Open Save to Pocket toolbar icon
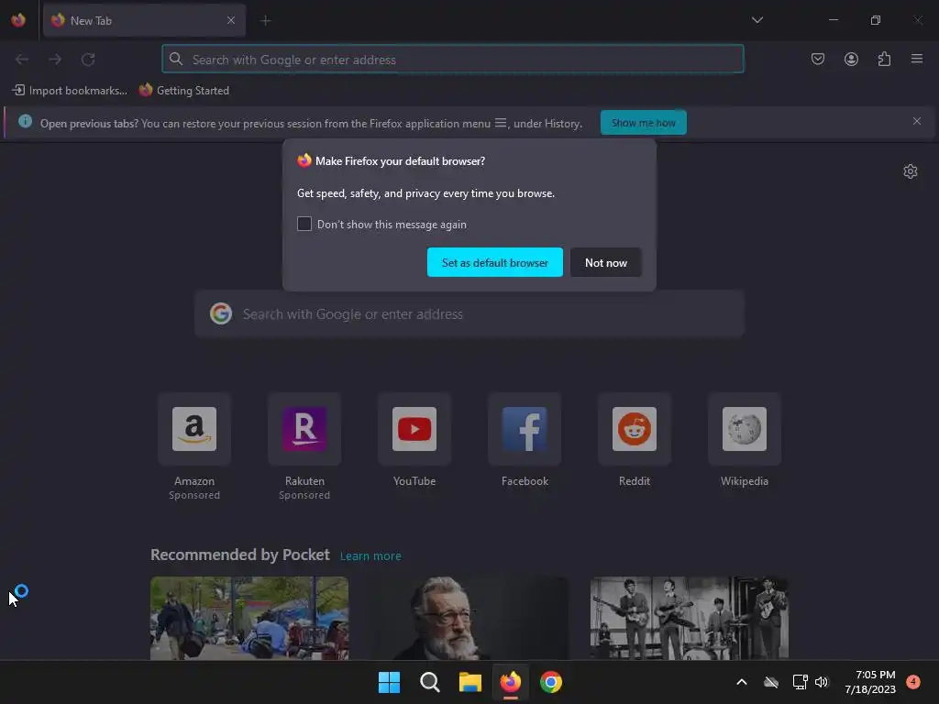The width and height of the screenshot is (939, 704). [x=817, y=59]
